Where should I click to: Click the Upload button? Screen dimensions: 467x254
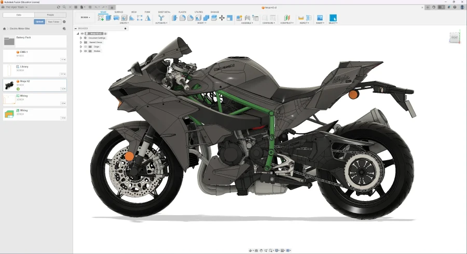pos(39,22)
